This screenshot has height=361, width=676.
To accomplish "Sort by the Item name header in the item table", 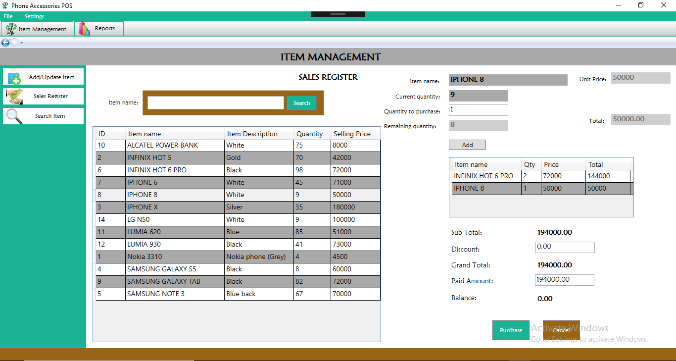I will point(175,134).
